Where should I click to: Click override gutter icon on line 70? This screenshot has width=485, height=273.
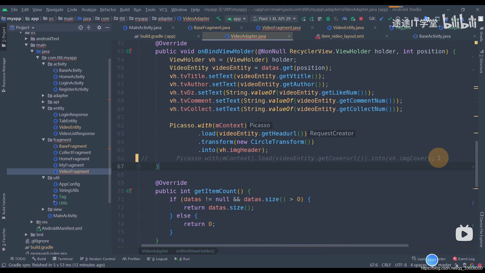[129, 191]
